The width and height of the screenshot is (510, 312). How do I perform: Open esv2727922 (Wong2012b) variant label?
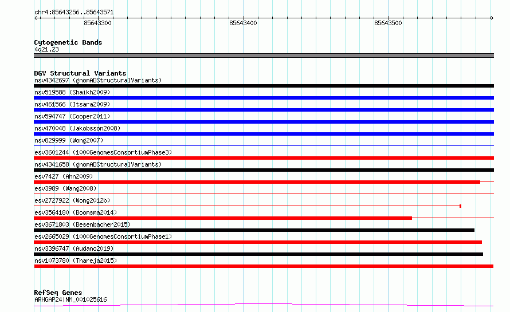pyautogui.click(x=72, y=200)
